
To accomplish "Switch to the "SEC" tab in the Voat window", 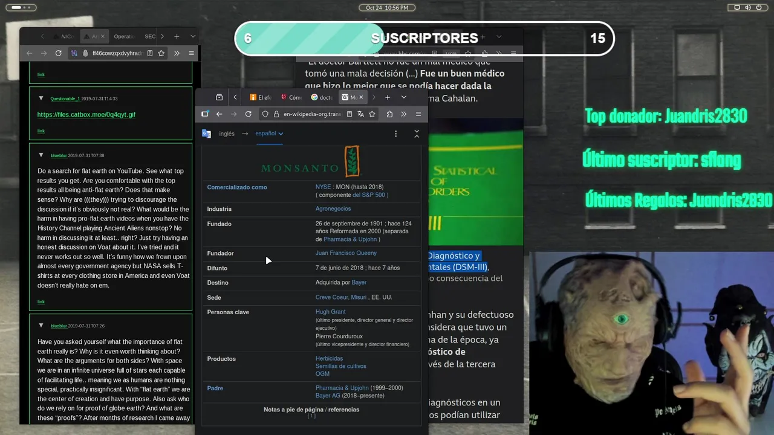I will pos(150,36).
